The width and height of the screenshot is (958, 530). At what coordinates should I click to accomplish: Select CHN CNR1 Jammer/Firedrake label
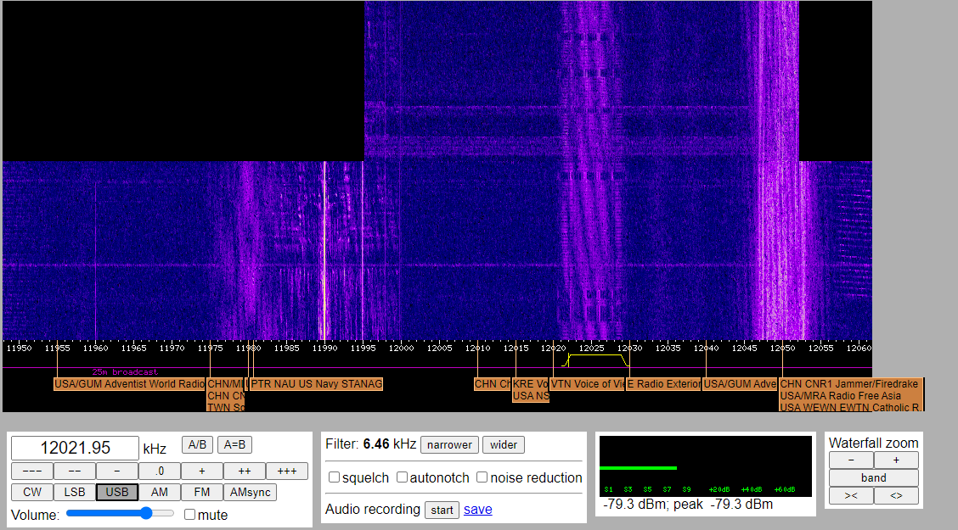(850, 384)
